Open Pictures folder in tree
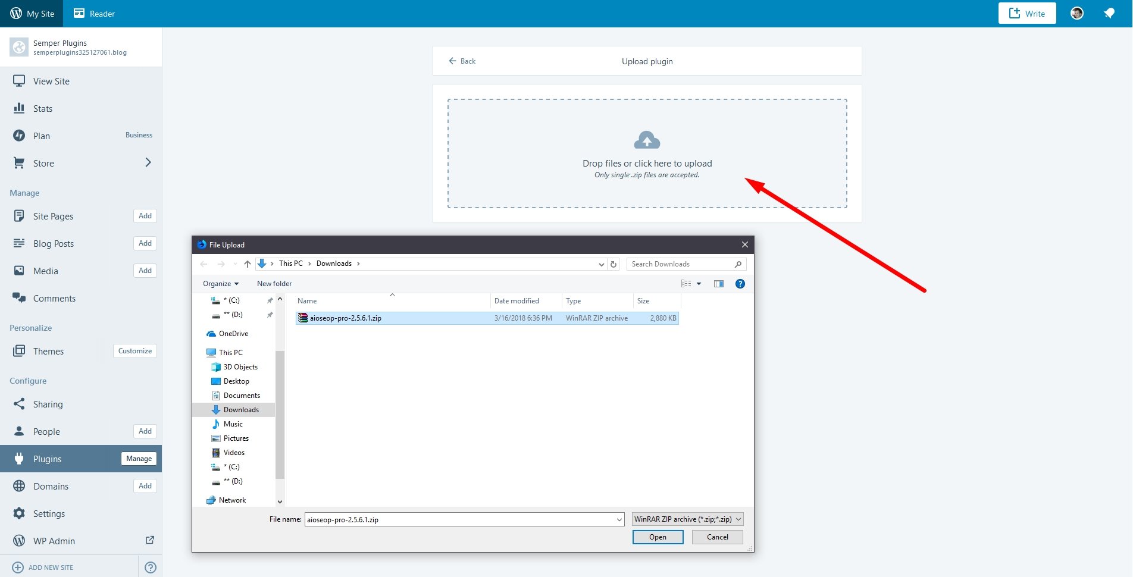The height and width of the screenshot is (577, 1133). click(236, 438)
